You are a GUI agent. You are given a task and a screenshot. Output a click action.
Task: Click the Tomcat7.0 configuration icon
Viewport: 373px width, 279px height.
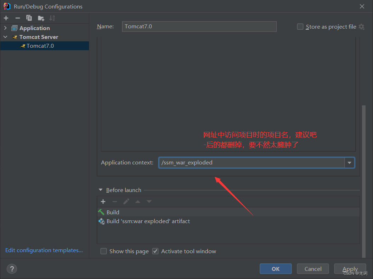point(23,46)
